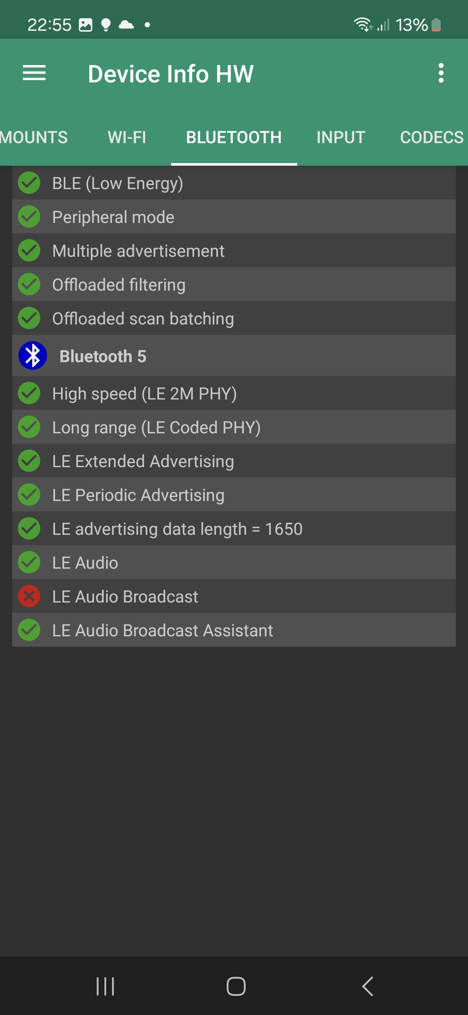Image resolution: width=468 pixels, height=1015 pixels.
Task: Open the three-dot overflow menu
Action: click(441, 73)
